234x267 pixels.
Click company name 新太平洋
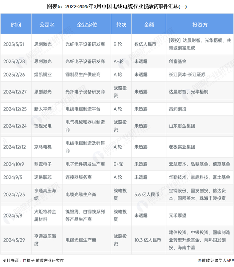(x=43, y=109)
